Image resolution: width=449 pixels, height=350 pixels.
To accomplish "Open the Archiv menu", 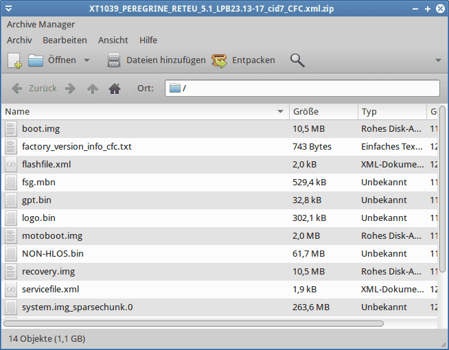I will pos(20,40).
